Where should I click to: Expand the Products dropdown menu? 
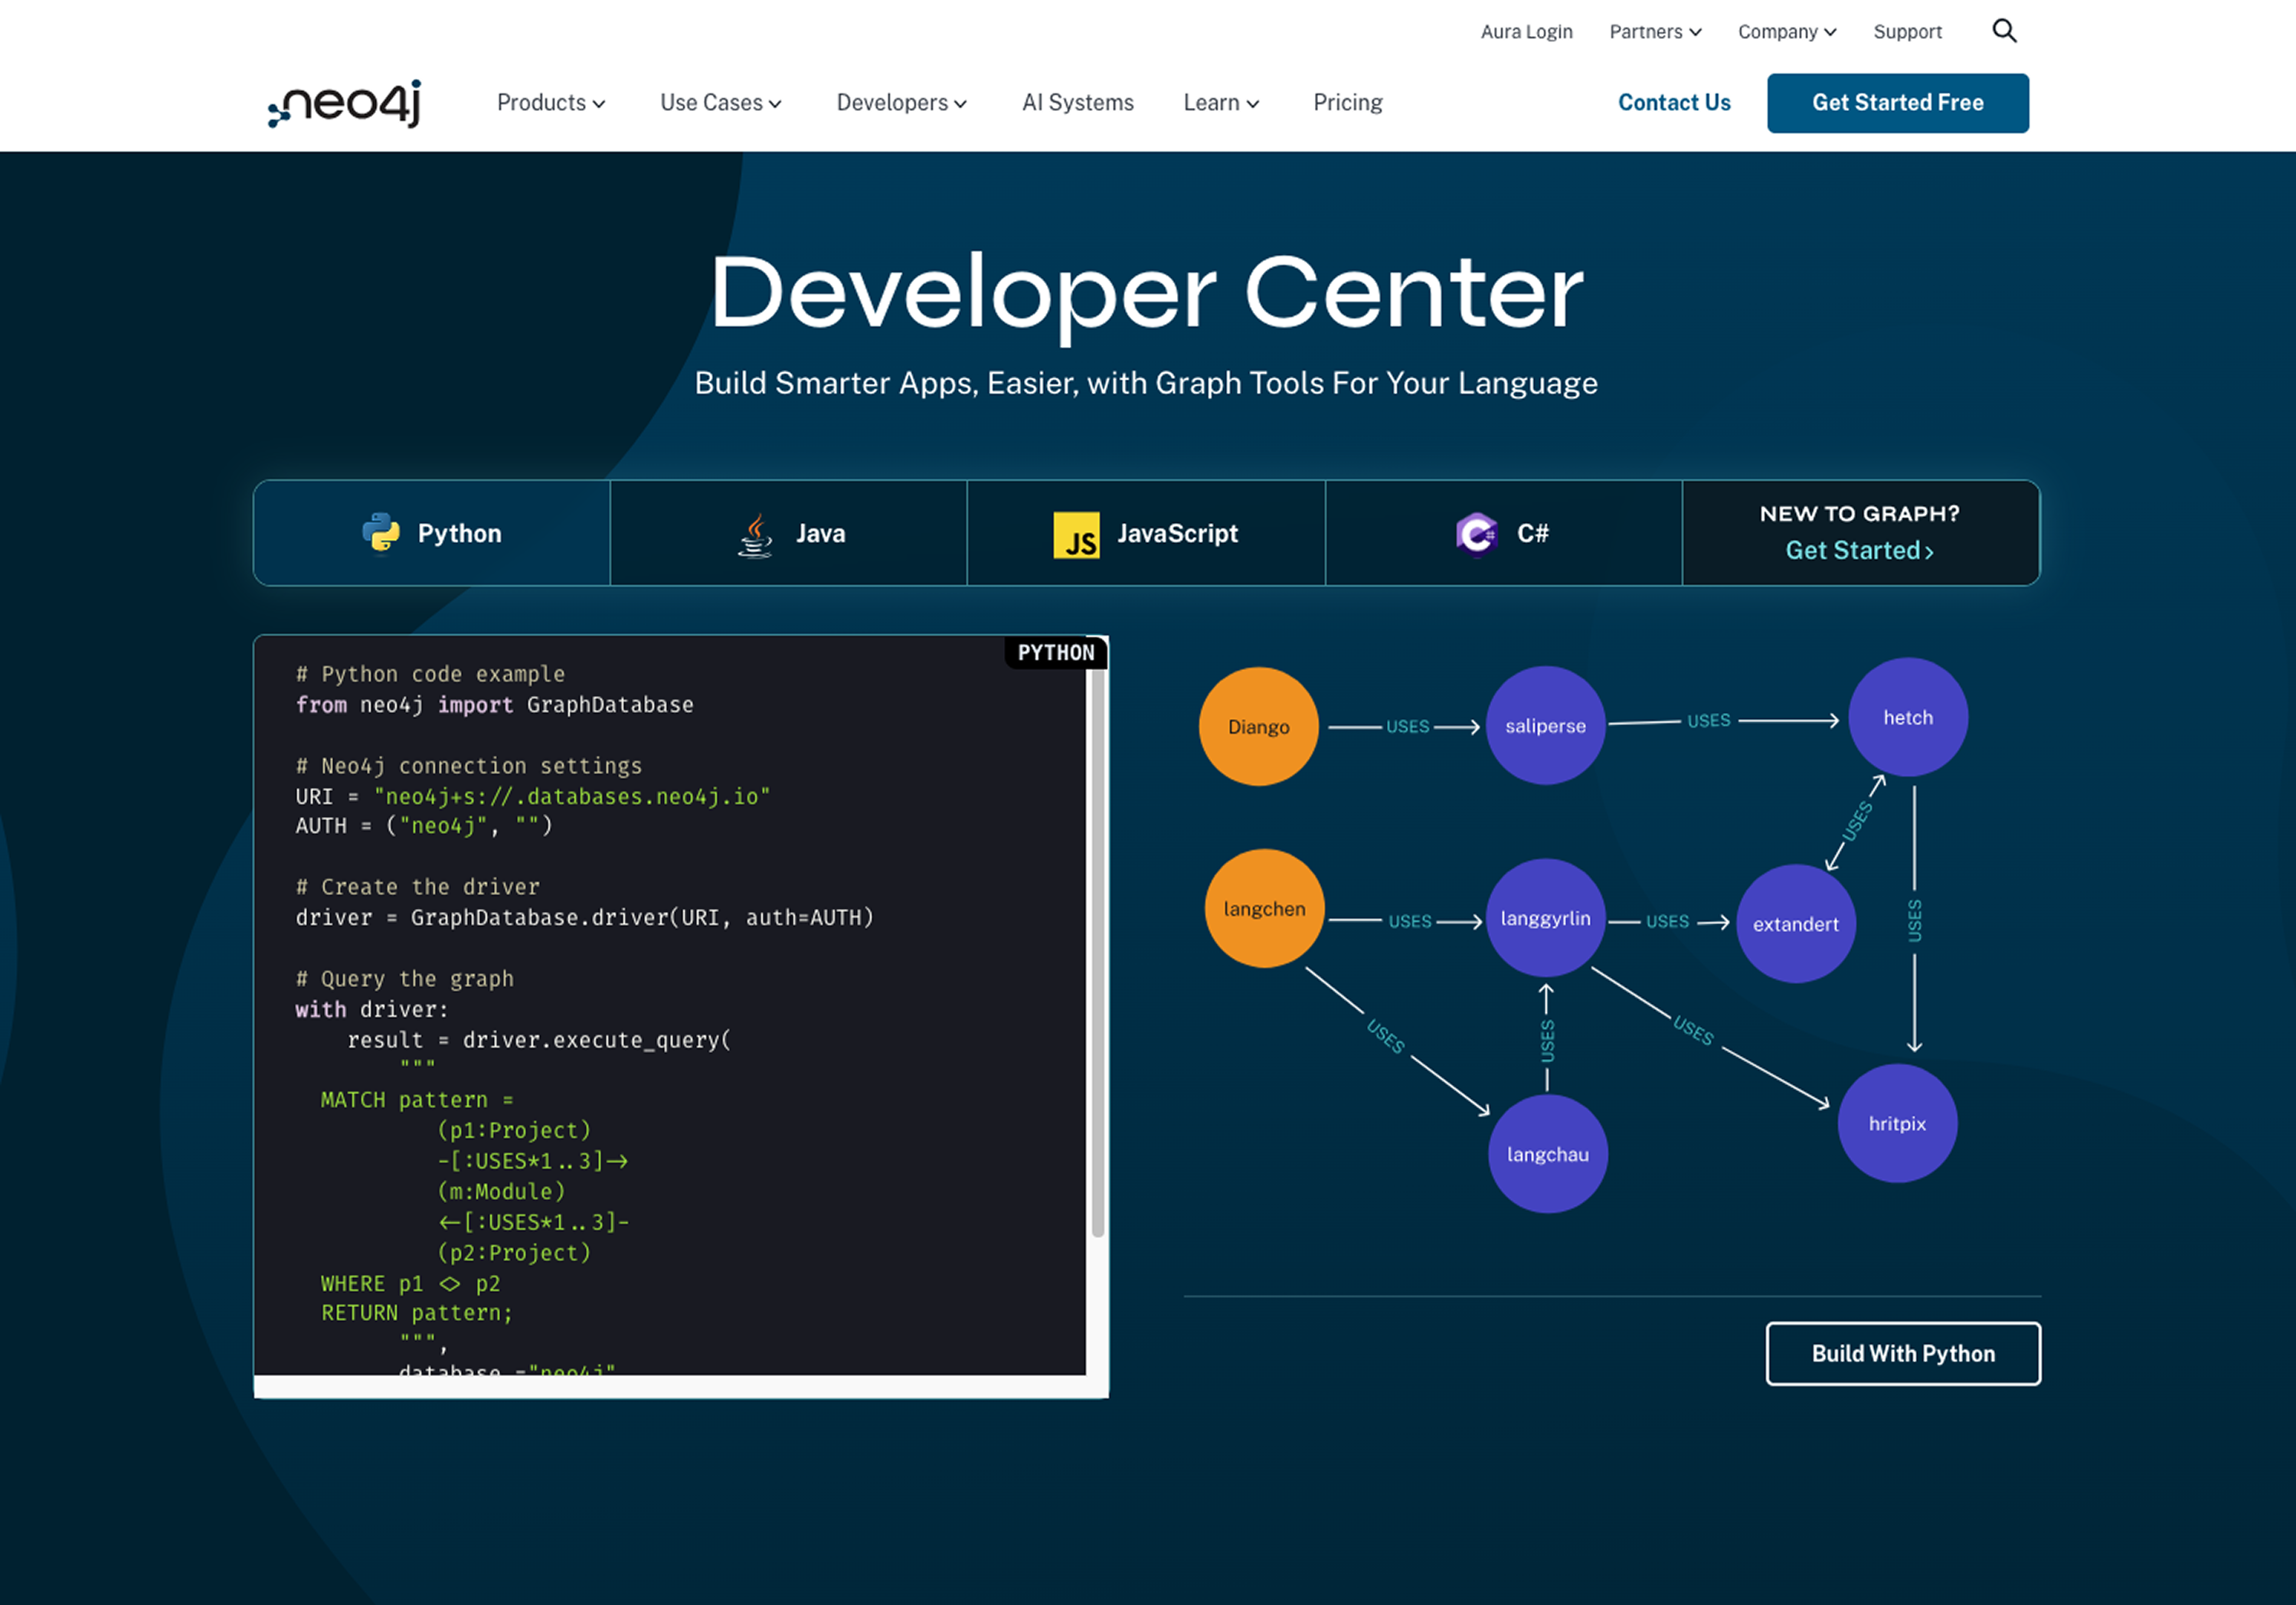[550, 103]
